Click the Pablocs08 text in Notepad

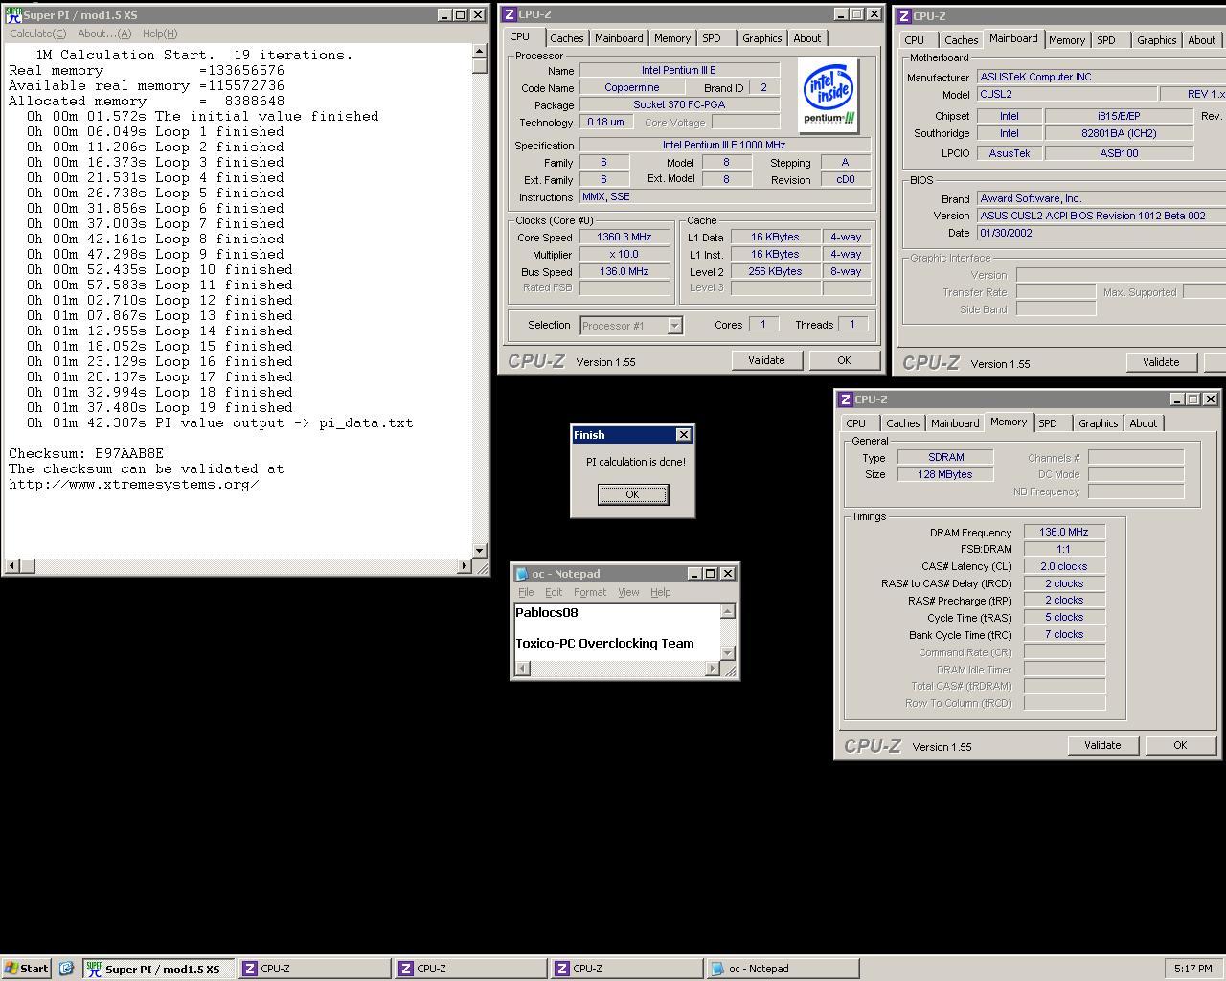[x=547, y=612]
